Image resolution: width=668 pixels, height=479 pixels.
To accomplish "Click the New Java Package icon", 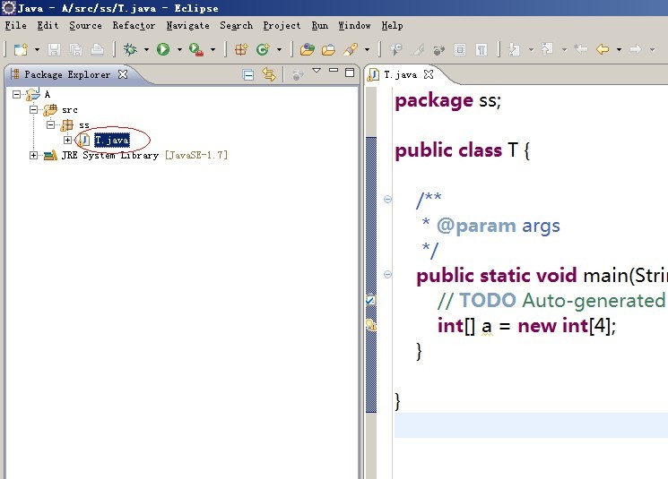I will [241, 49].
